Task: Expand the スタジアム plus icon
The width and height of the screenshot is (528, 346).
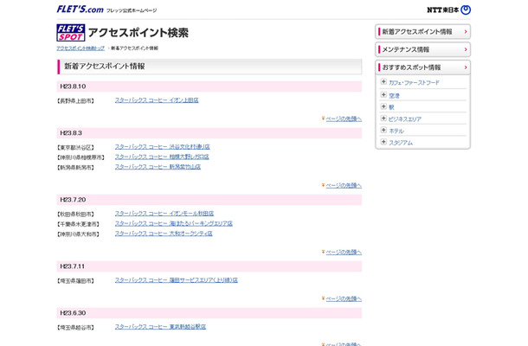Action: click(383, 142)
